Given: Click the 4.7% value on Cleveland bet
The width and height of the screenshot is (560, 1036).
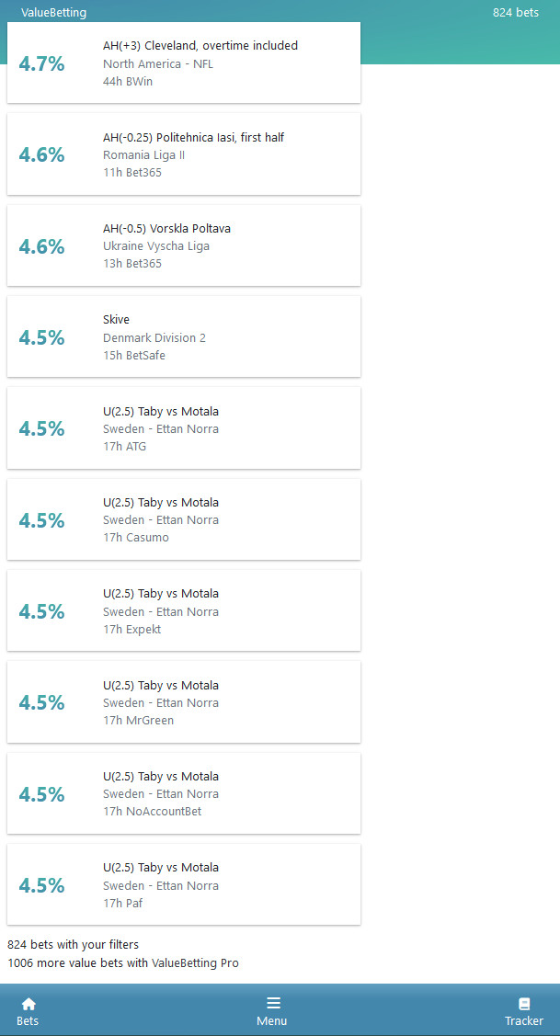Looking at the screenshot, I should (41, 63).
